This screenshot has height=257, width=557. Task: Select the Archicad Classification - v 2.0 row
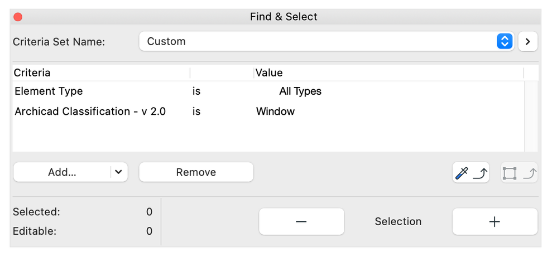(90, 111)
